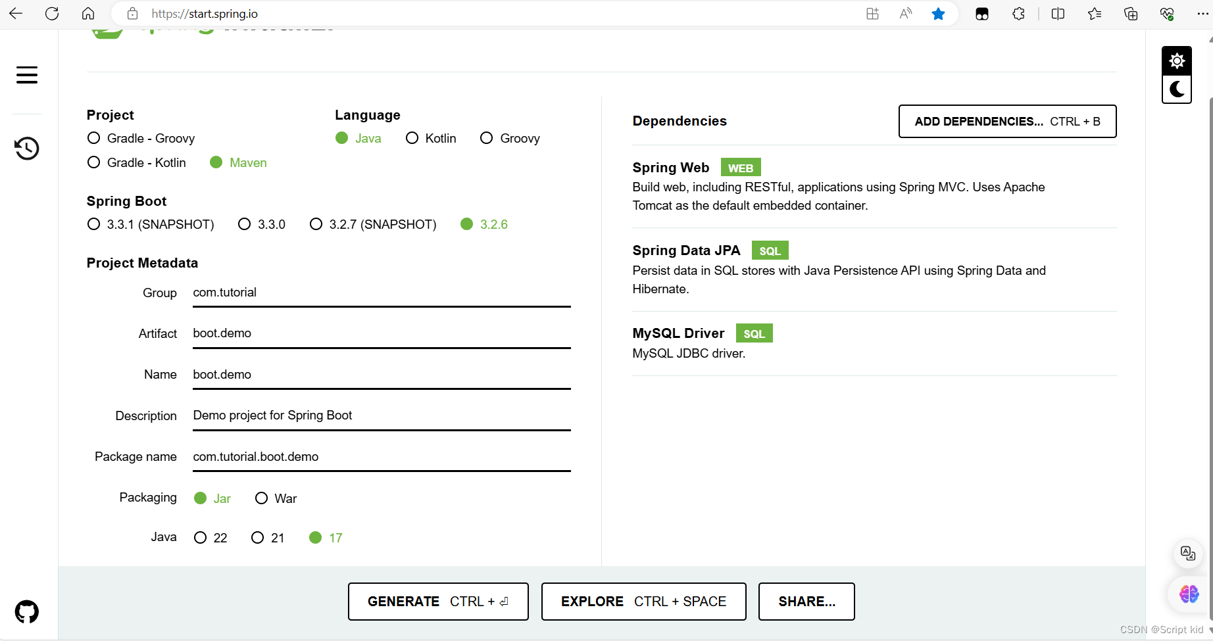Click the Generate button

(438, 602)
